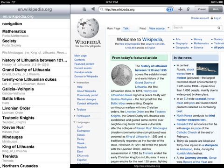Select the Read tab
Image resolution: width=224 pixels, height=168 pixels.
143,28
